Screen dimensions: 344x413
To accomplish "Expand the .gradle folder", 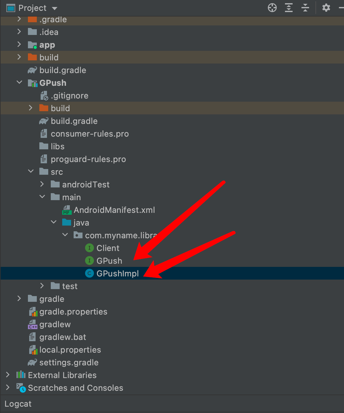I will (19, 19).
